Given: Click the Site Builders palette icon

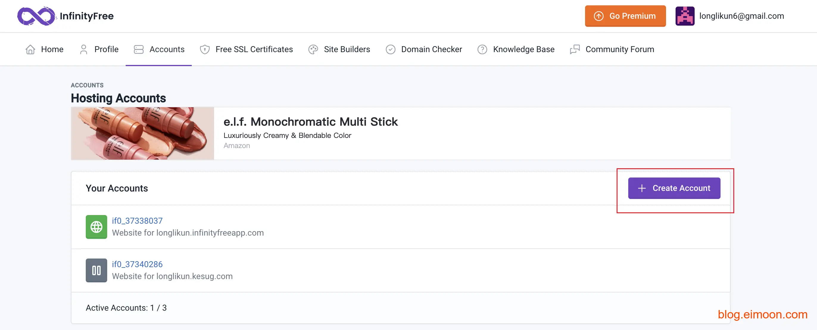Looking at the screenshot, I should (313, 49).
